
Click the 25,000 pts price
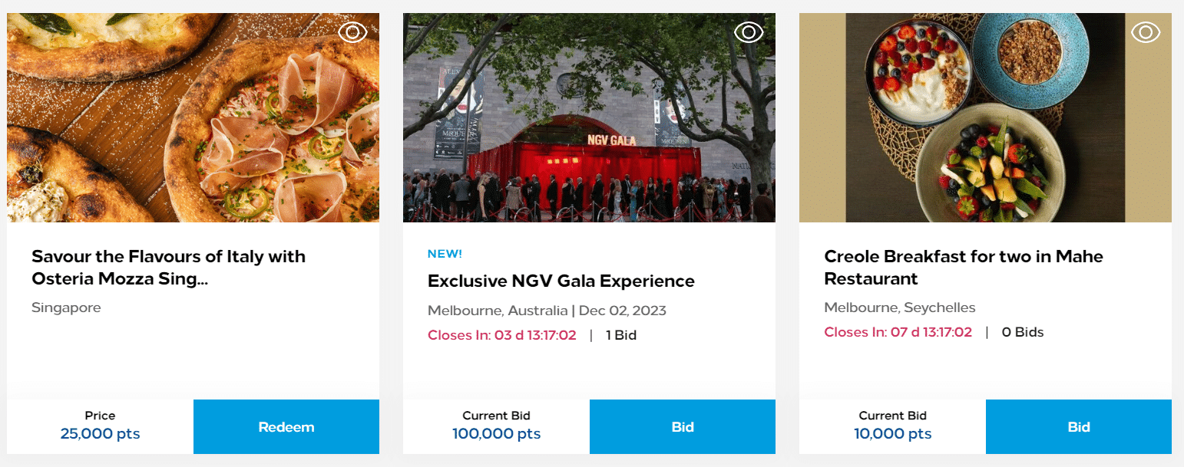point(100,434)
